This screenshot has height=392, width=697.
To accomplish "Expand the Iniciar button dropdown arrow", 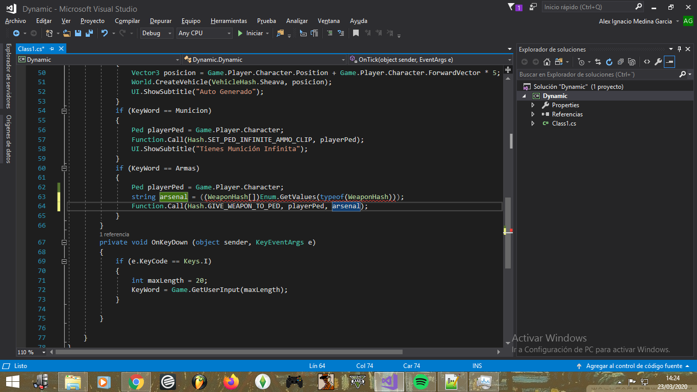I will [x=268, y=33].
